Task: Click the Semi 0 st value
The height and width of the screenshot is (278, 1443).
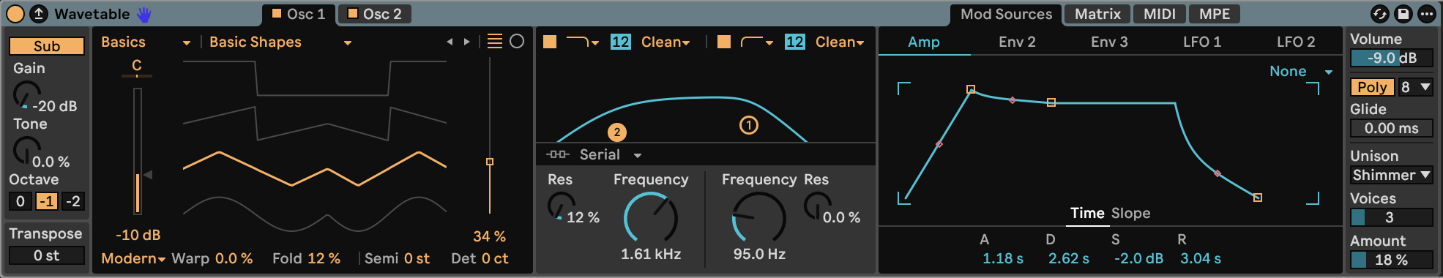Action: (417, 258)
